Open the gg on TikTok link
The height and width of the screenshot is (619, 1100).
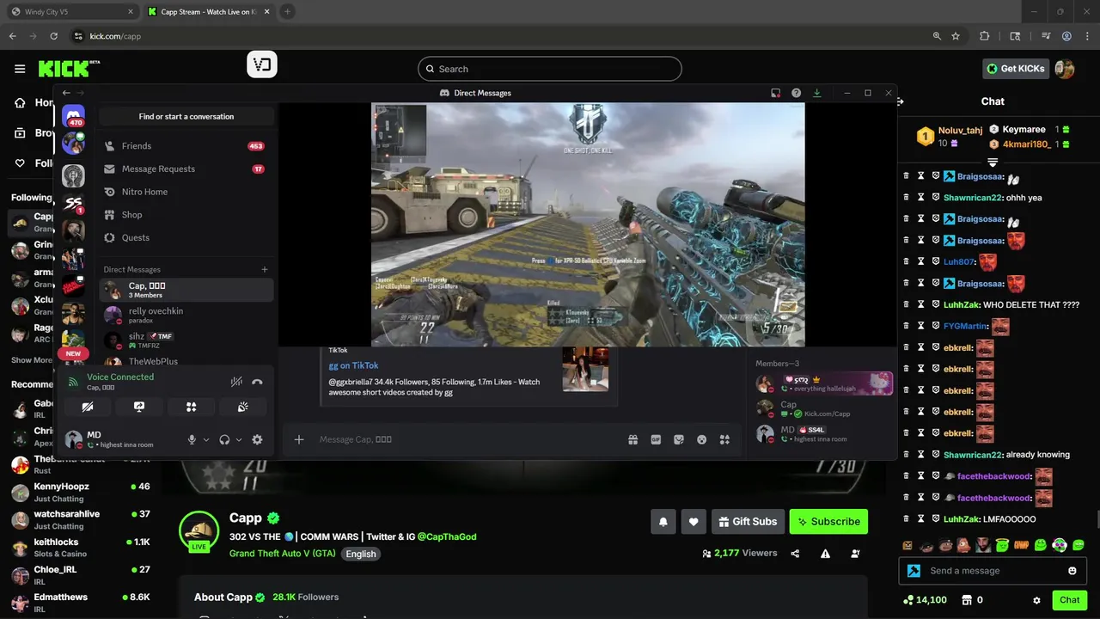click(353, 365)
